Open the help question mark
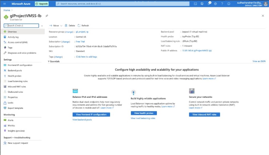 click(x=222, y=4)
